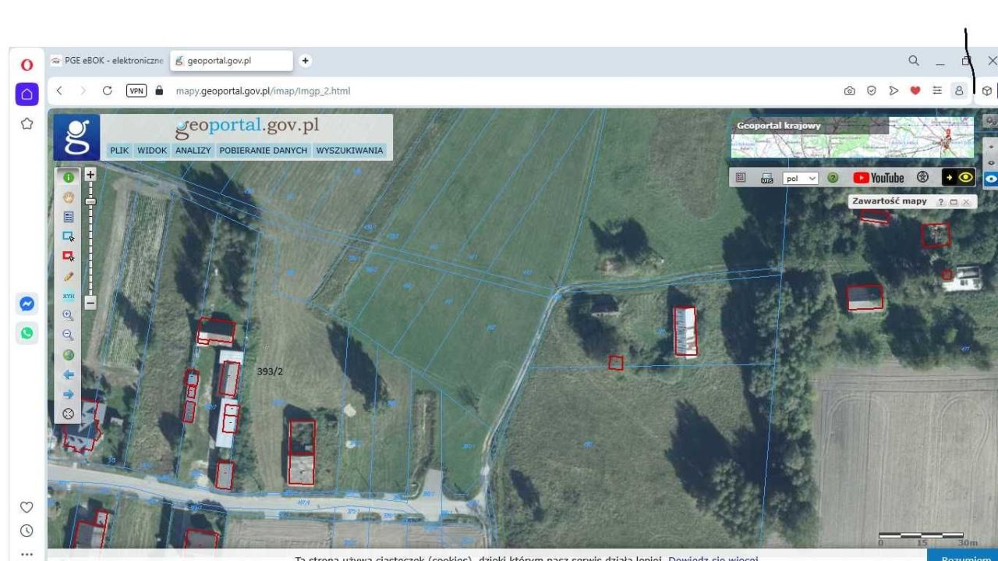Toggle the yellow eye high-contrast mode

pyautogui.click(x=959, y=177)
